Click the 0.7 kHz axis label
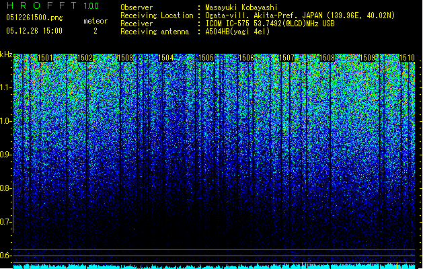 (x=5, y=222)
